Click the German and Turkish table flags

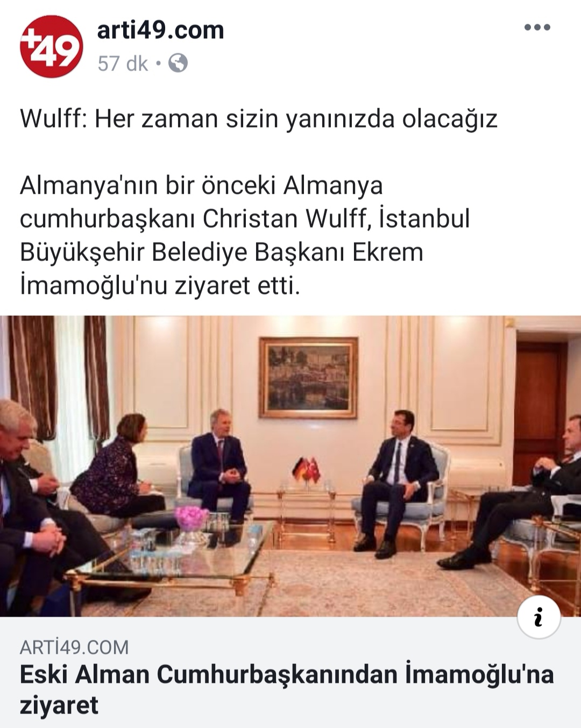[x=307, y=472]
